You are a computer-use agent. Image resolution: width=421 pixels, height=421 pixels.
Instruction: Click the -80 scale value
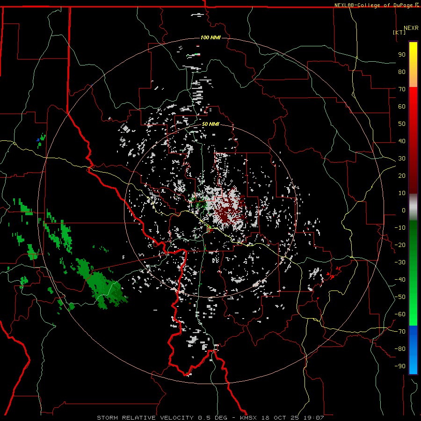tap(400, 349)
